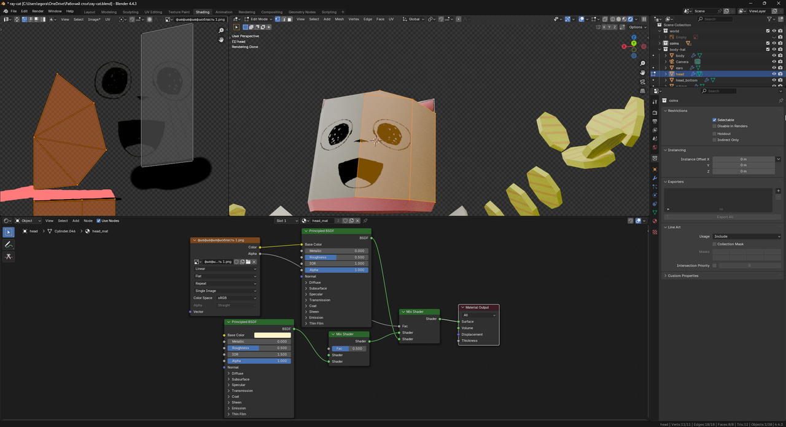Select the node editor Select Box tool
This screenshot has height=427, width=786.
[8, 232]
